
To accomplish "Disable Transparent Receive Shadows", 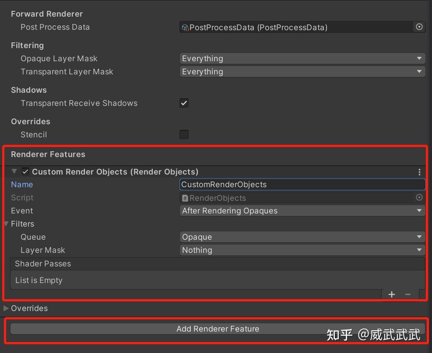I will coord(184,103).
